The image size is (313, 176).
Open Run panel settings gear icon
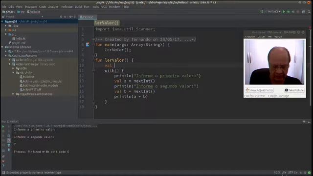click(304, 122)
